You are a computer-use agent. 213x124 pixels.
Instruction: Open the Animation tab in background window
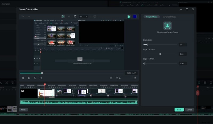6,4
